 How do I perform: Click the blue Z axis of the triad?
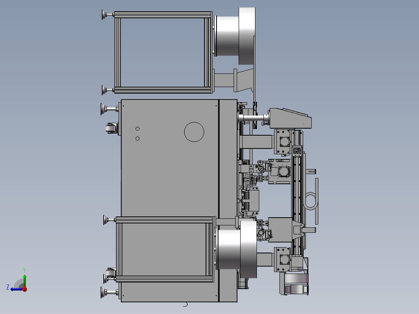point(16,289)
